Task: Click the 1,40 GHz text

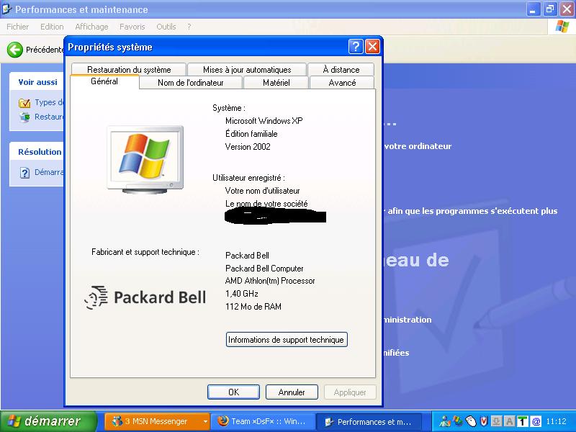Action: tap(242, 294)
